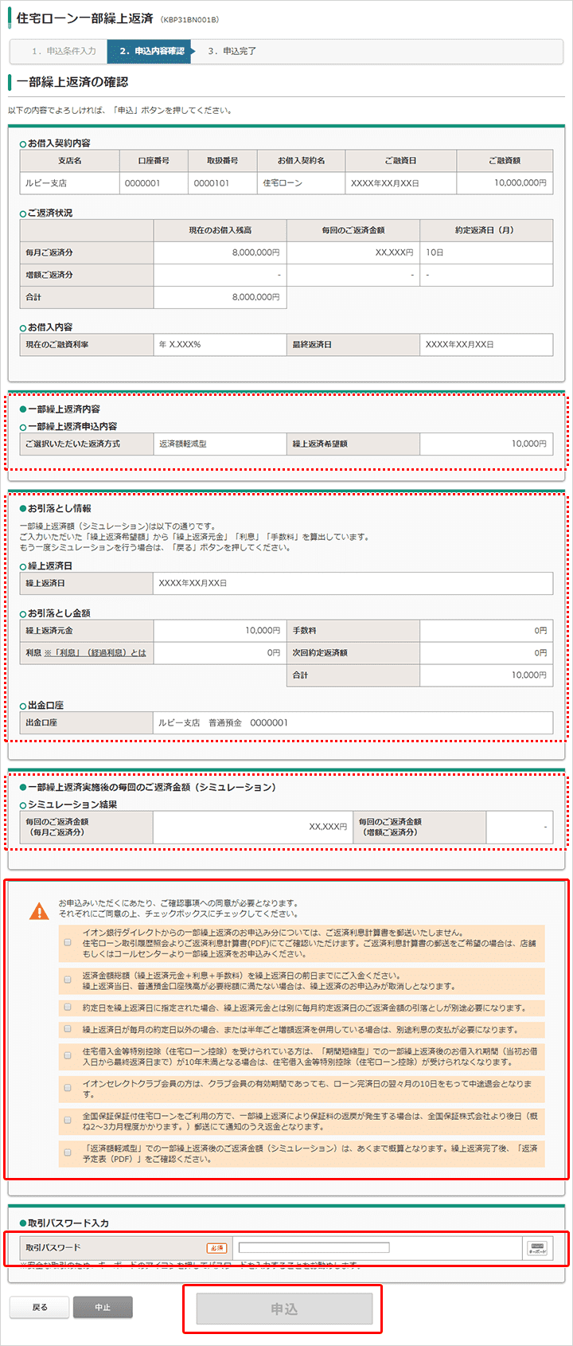Click the お引落とし情報 heading

tap(60, 508)
